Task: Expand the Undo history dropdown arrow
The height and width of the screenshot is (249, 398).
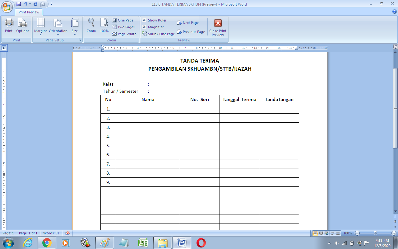Action: coord(30,4)
